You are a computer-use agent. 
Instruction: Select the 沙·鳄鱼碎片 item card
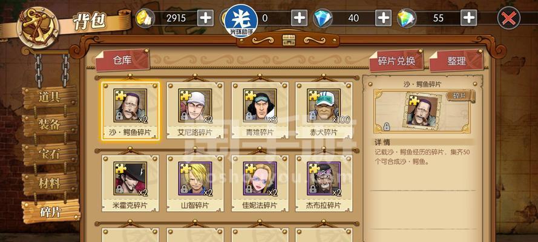[x=130, y=111]
